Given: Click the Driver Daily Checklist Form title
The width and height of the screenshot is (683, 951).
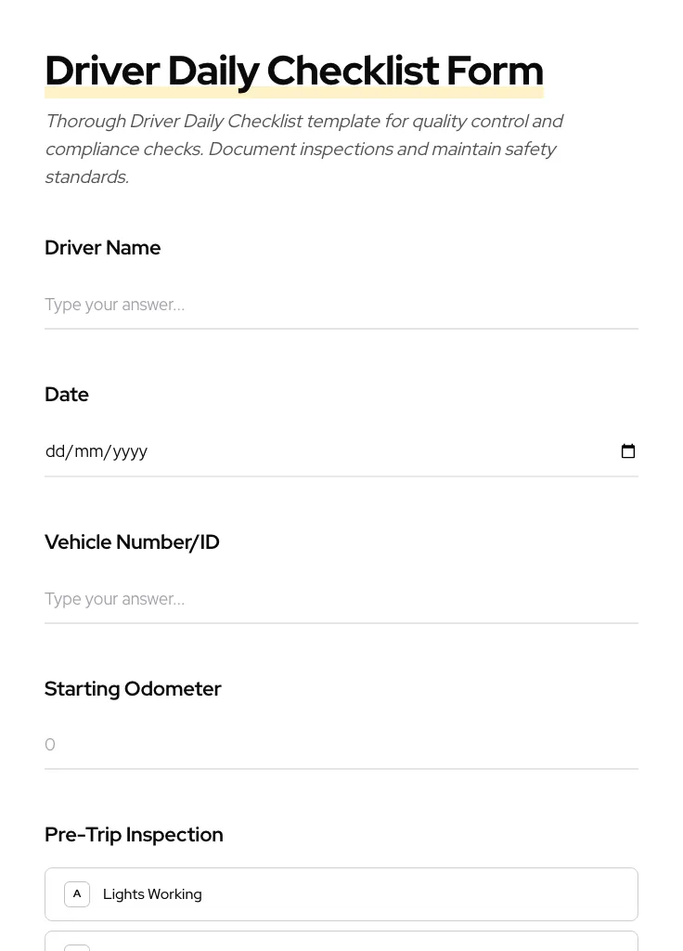Looking at the screenshot, I should tap(294, 70).
